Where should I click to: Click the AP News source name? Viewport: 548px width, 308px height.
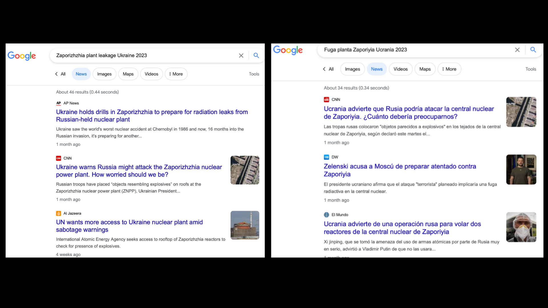click(71, 103)
